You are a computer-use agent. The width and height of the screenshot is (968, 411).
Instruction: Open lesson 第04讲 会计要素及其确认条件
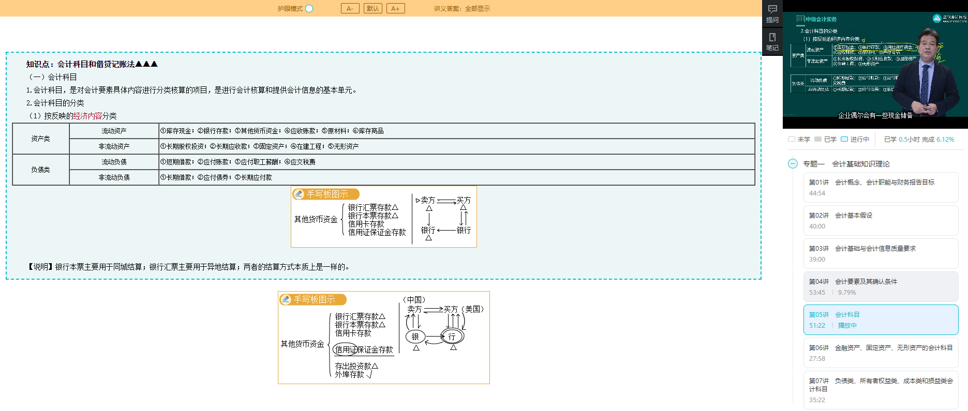point(881,286)
